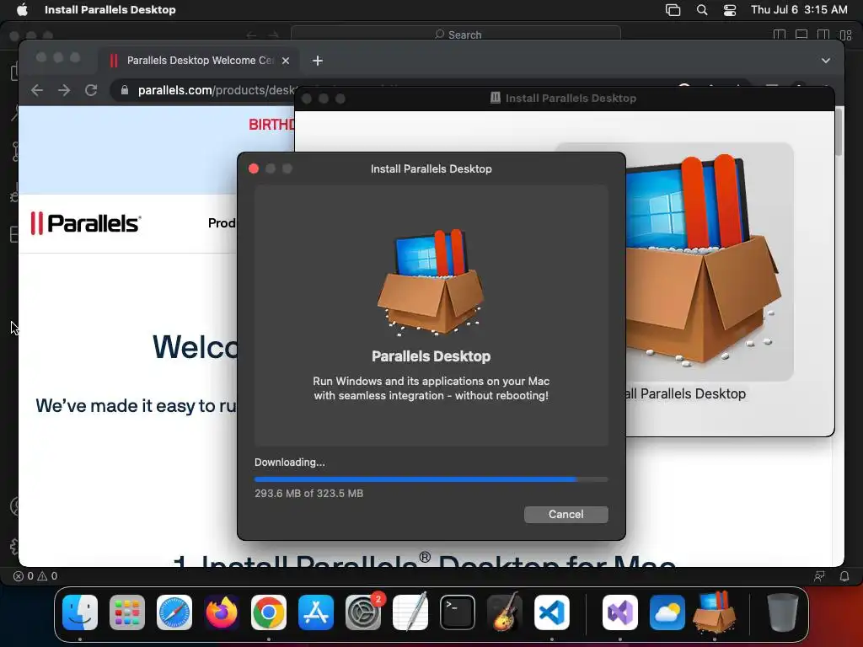863x647 pixels.
Task: Open Finder from the Dock
Action: click(80, 612)
